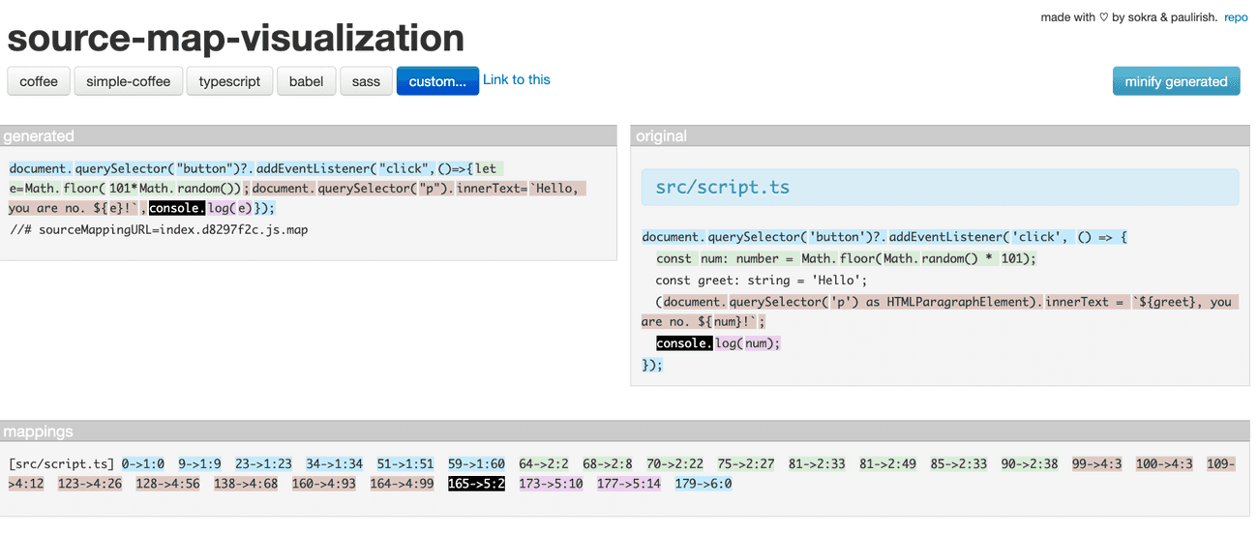Viewport: 1258px width, 534px height.
Task: Click the coffee example button
Action: 39,81
